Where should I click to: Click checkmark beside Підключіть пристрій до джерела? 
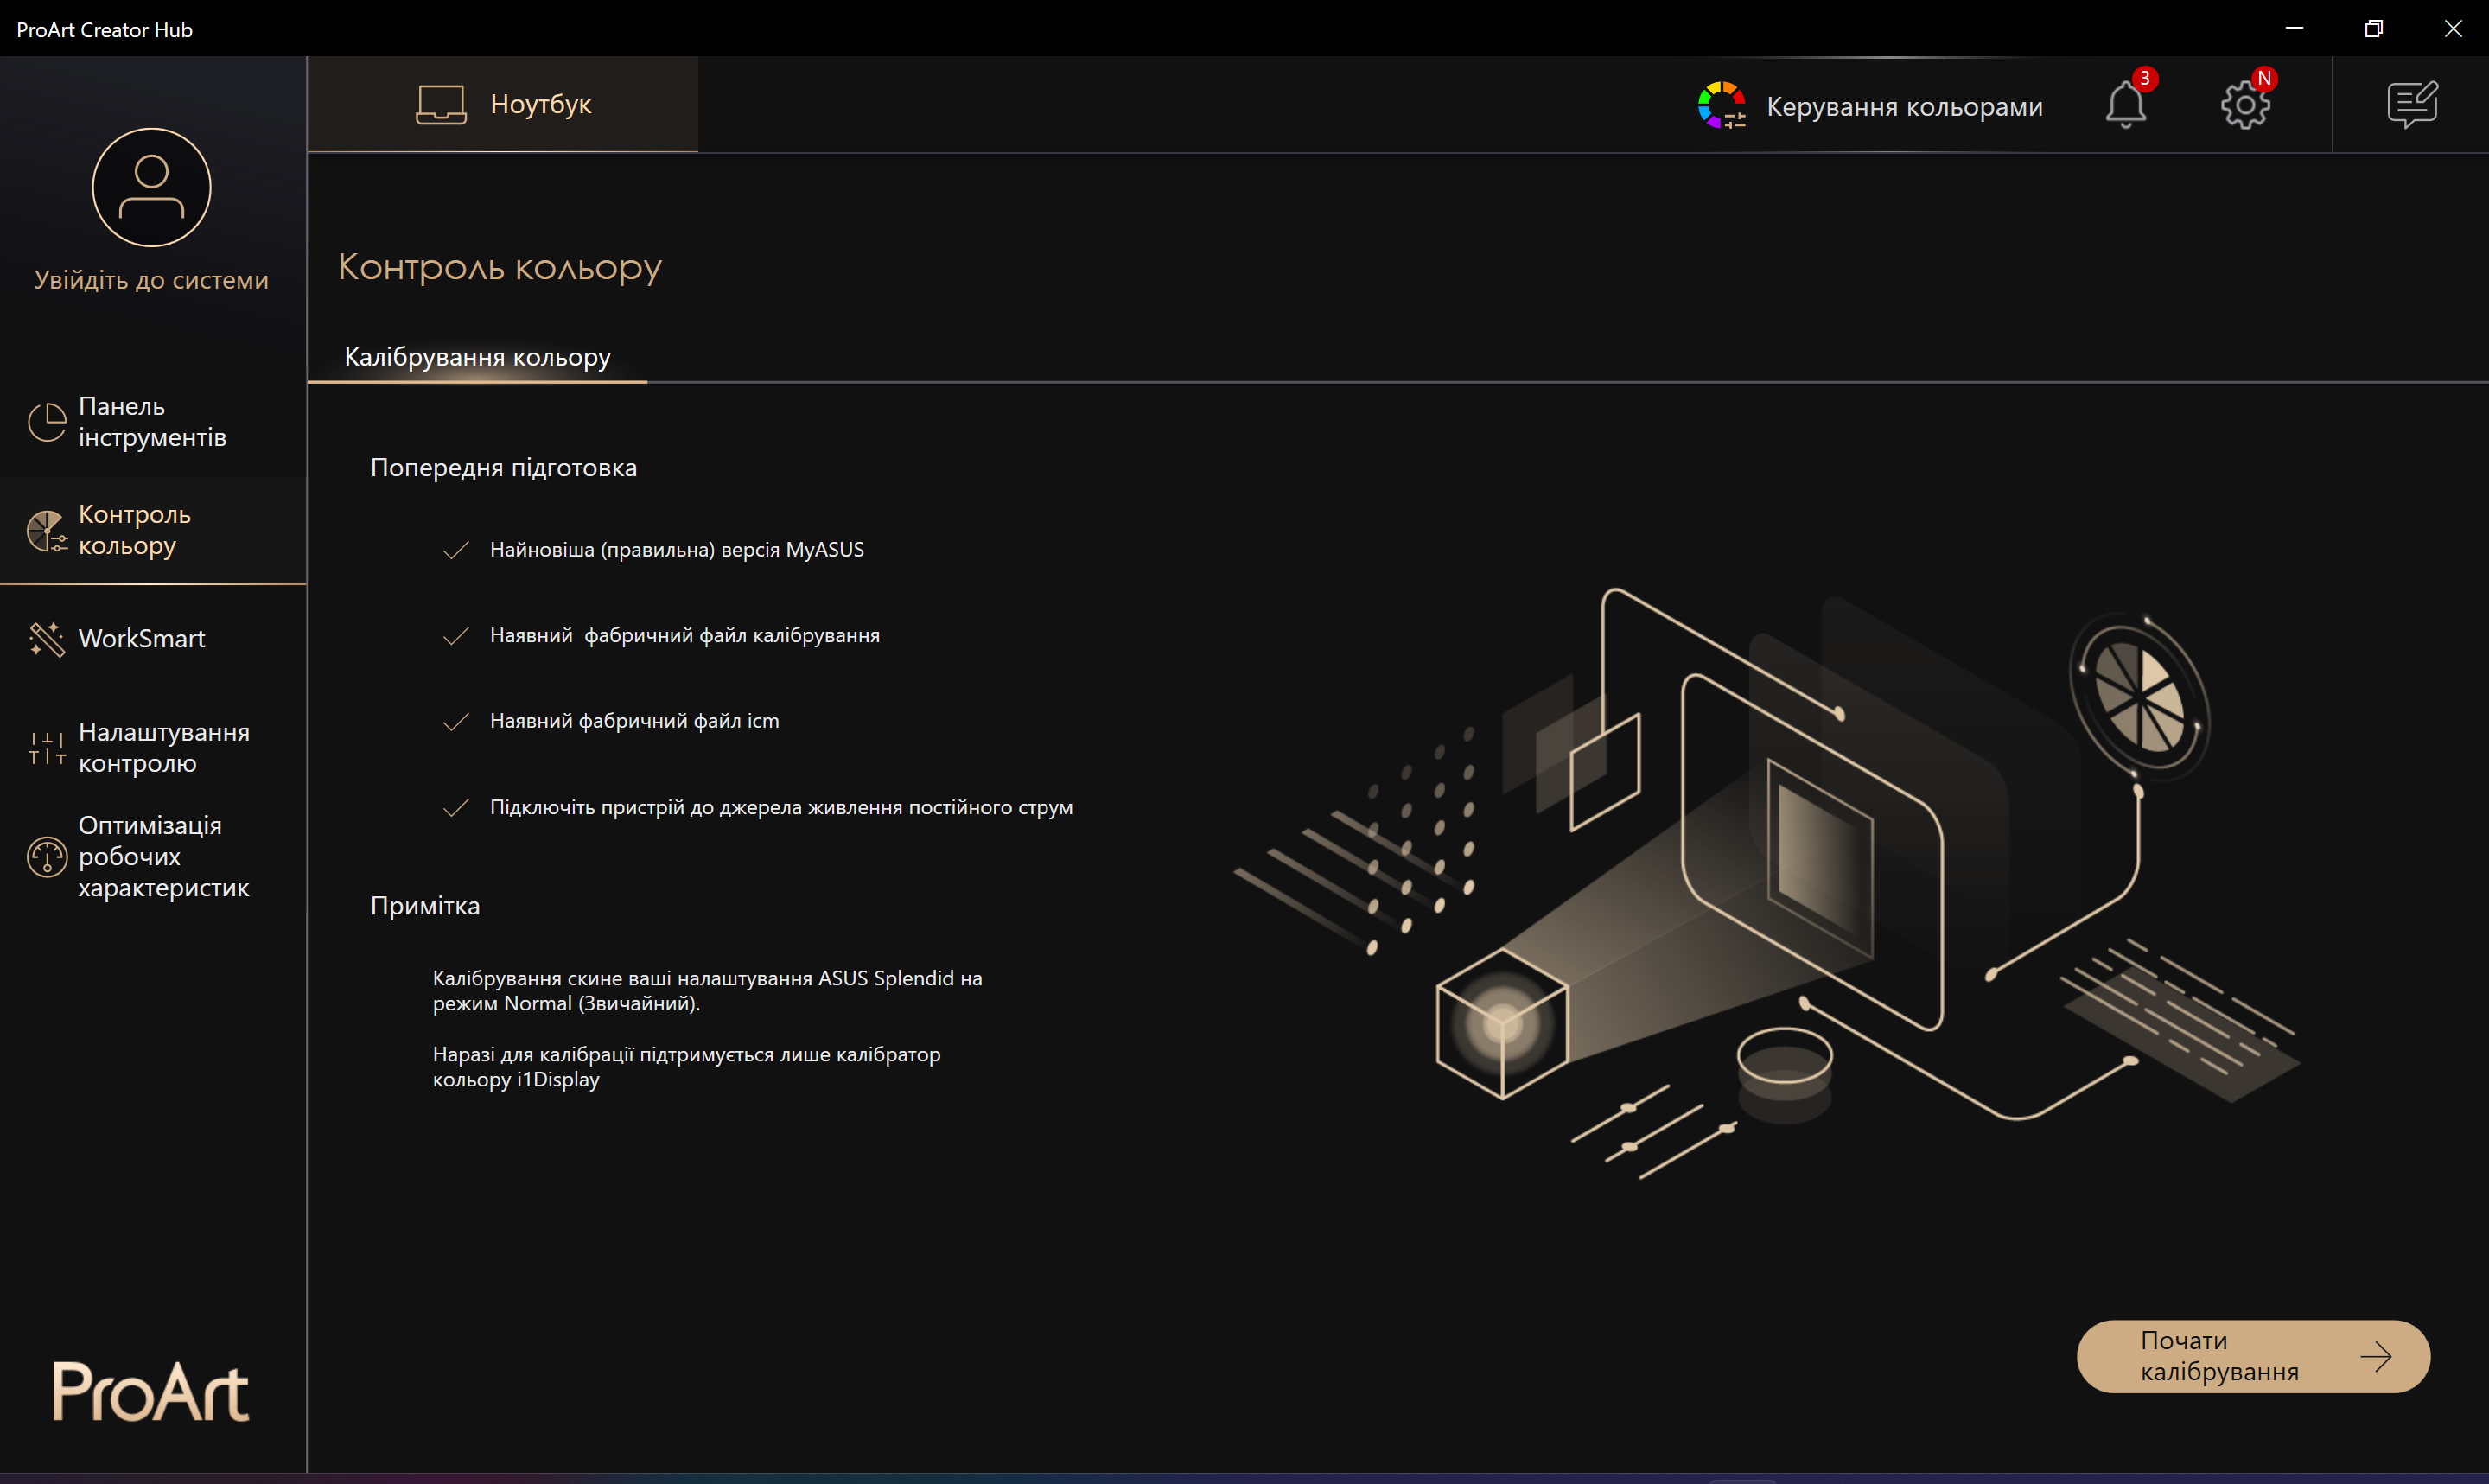[455, 808]
